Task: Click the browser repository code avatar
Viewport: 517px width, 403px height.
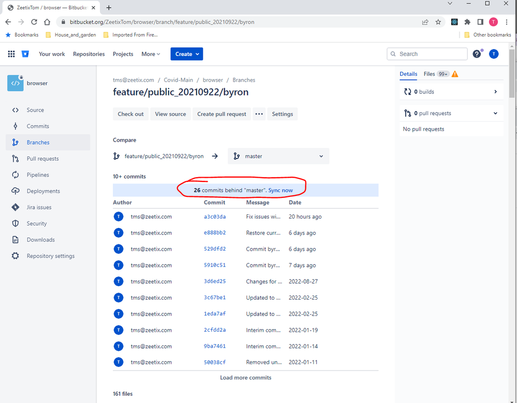Action: [16, 83]
